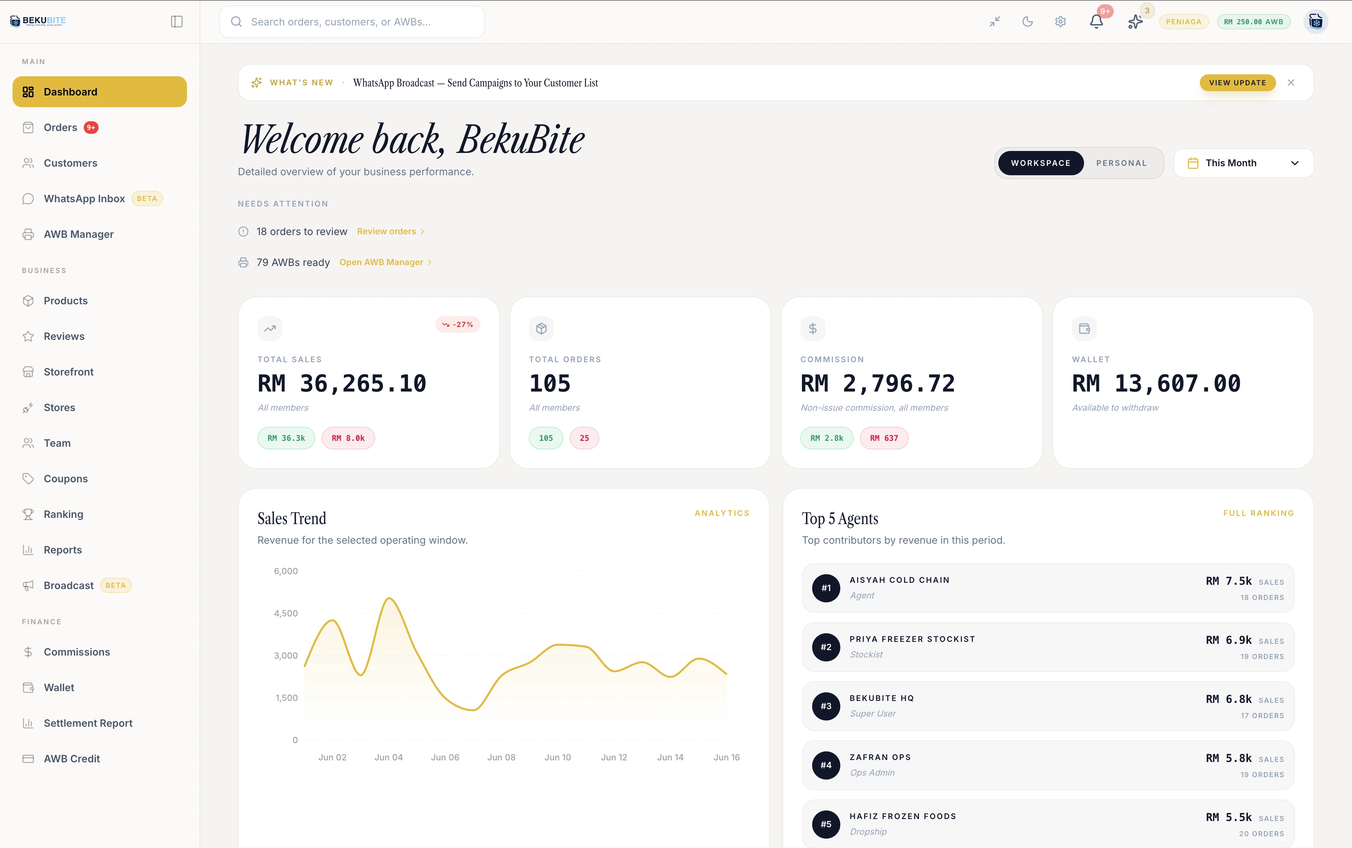The width and height of the screenshot is (1352, 848).
Task: Click the Wallet card icon
Action: pos(1084,329)
